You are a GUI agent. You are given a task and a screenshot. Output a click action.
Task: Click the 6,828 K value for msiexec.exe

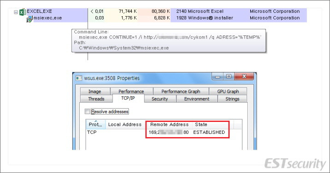162,18
